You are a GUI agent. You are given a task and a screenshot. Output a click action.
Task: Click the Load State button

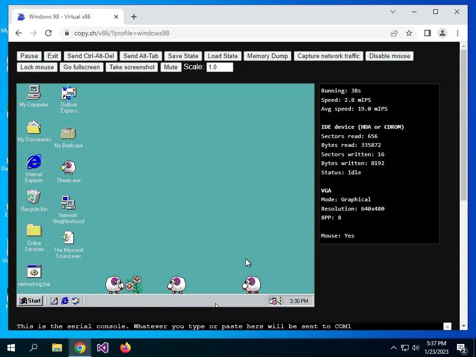pos(223,56)
